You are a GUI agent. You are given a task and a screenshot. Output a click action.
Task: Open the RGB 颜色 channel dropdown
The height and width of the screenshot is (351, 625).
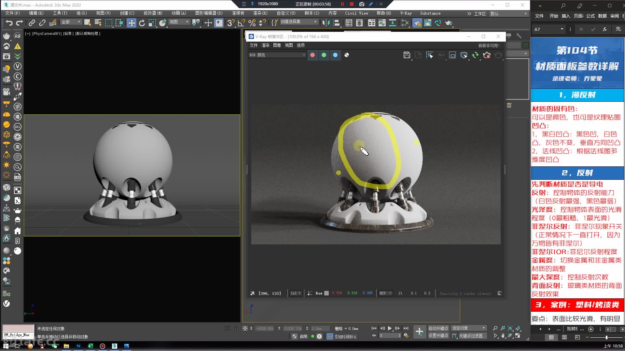[277, 55]
